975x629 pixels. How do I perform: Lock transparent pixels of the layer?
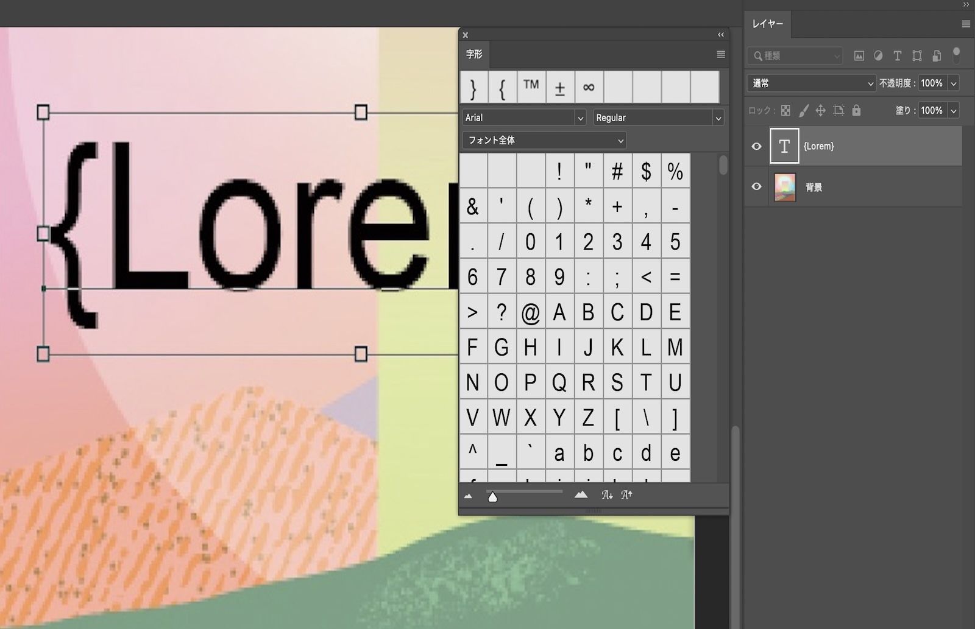[787, 110]
